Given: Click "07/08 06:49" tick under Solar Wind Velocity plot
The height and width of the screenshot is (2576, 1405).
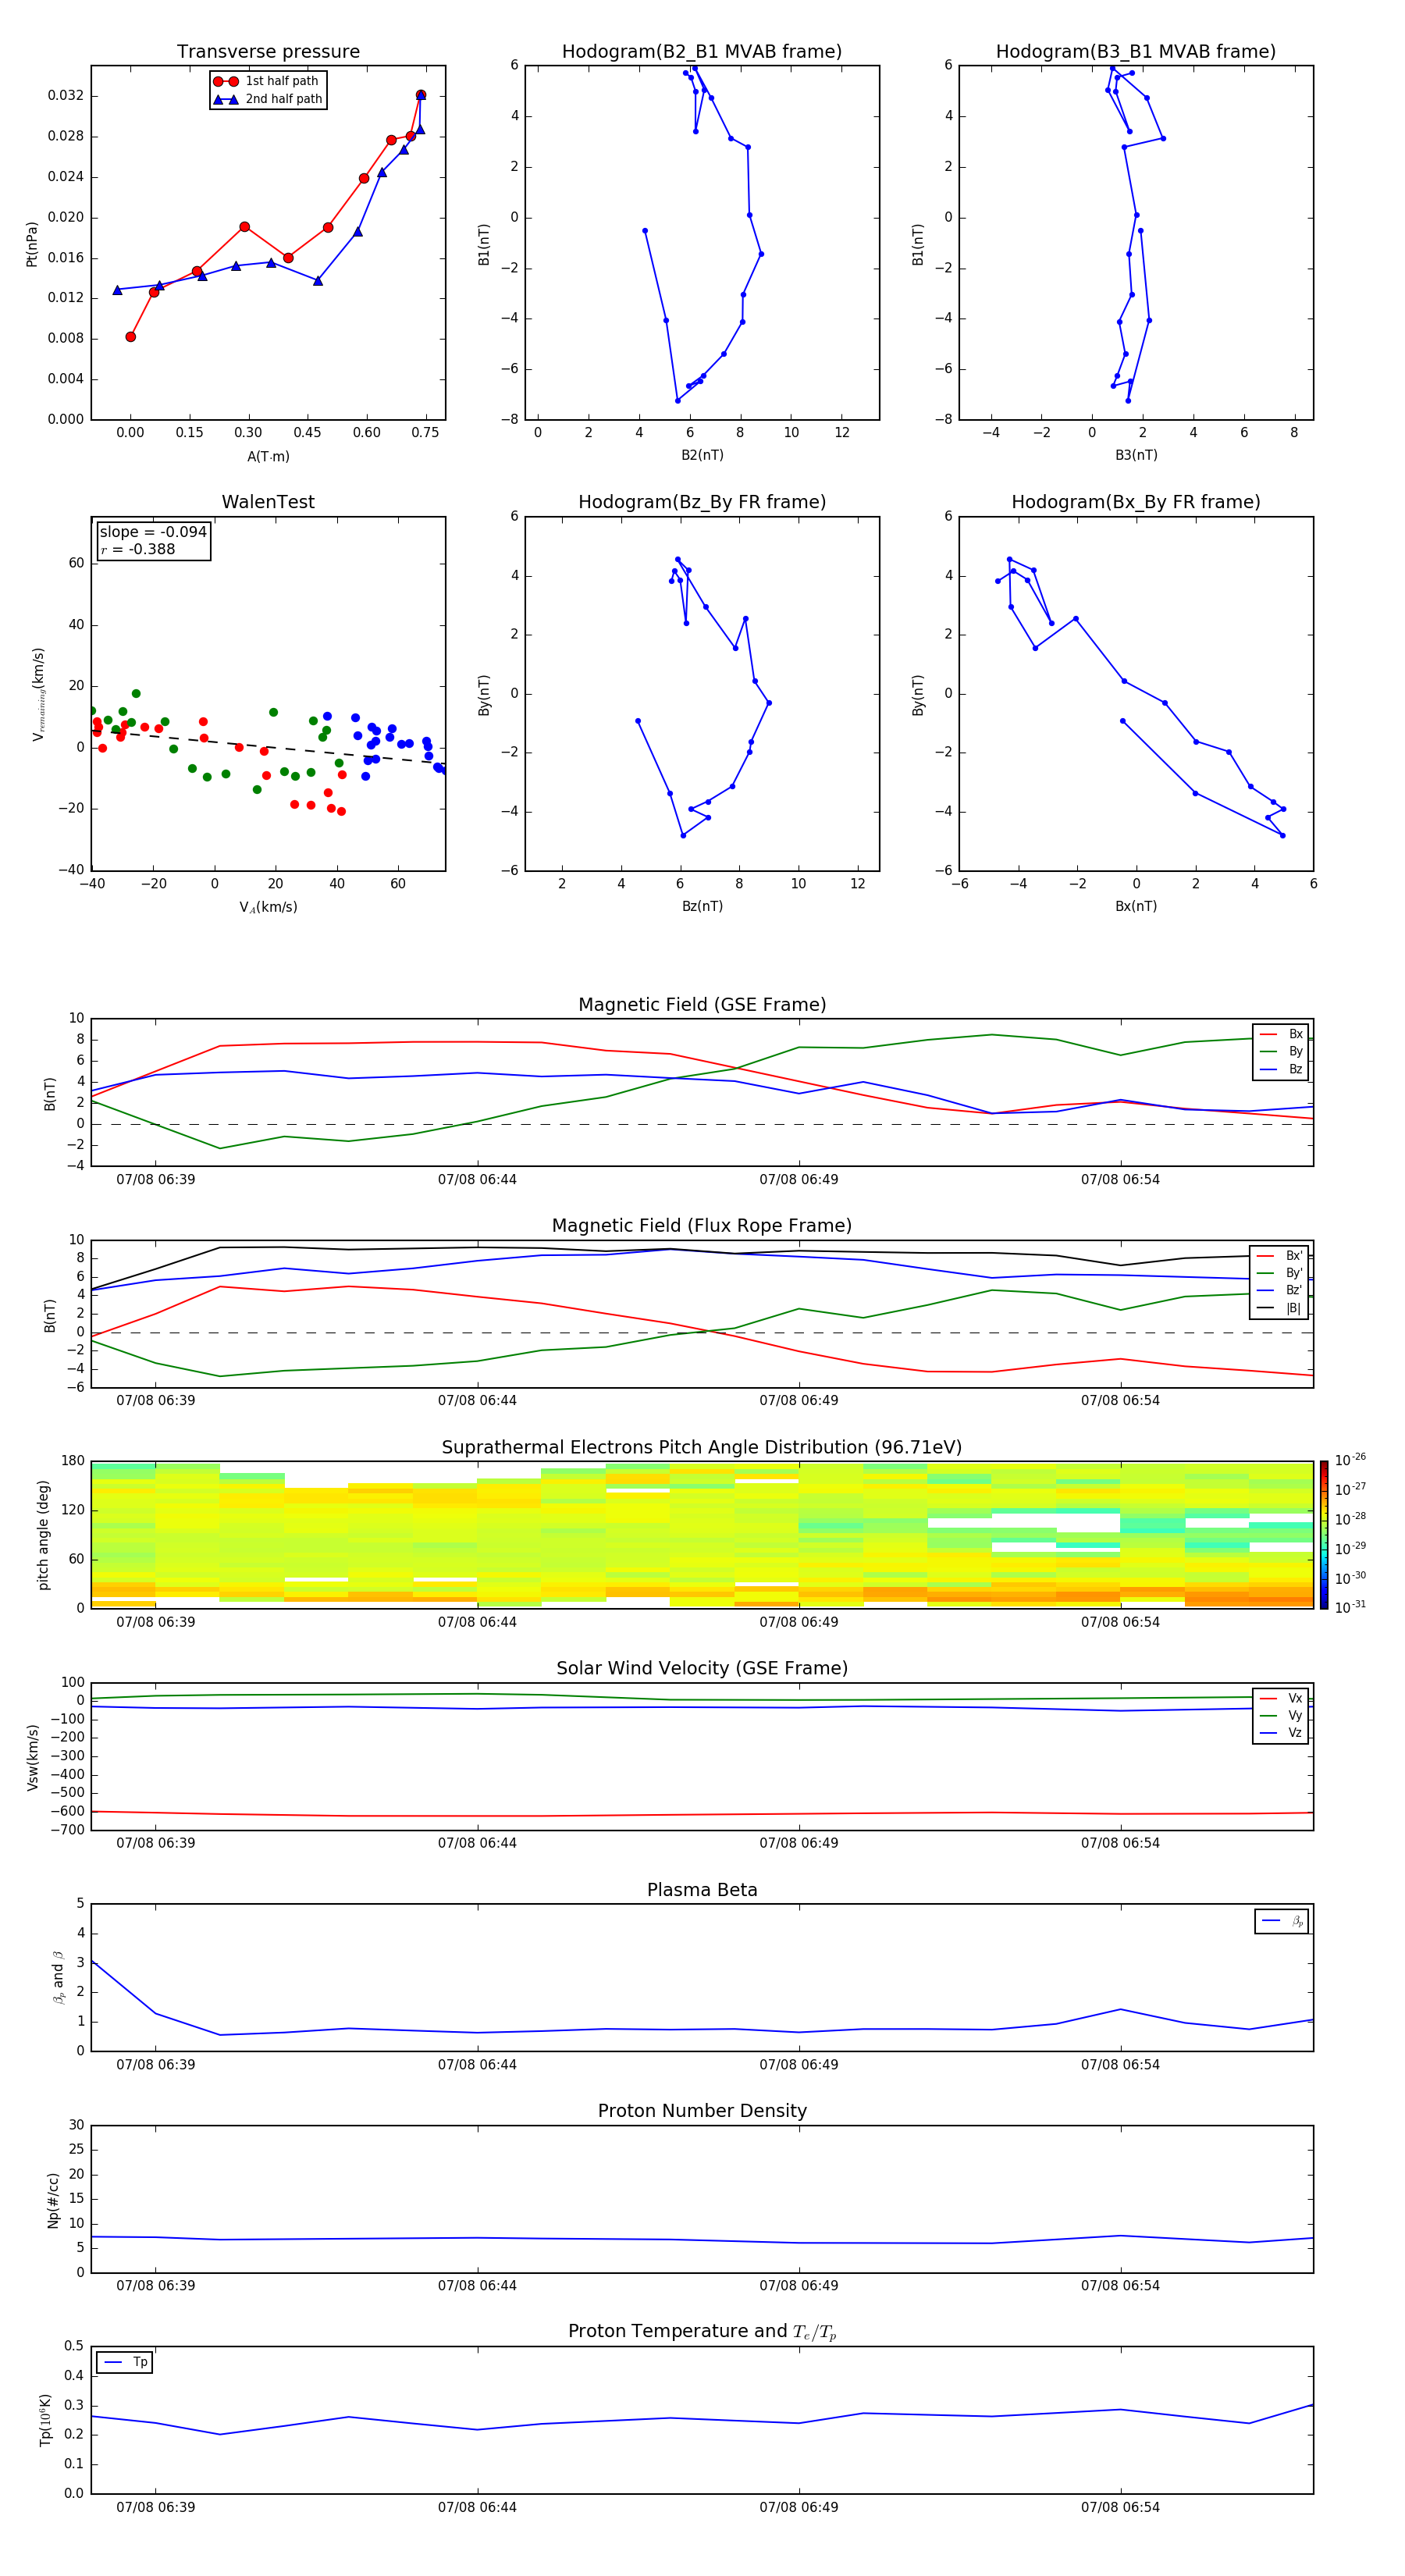Looking at the screenshot, I should [798, 1843].
